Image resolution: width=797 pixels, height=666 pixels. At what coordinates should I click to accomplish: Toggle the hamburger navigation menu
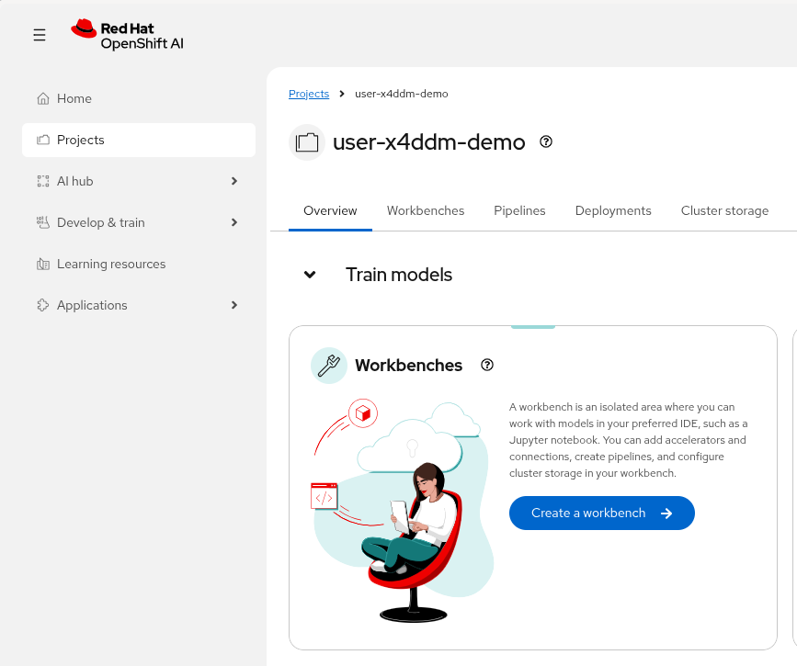(40, 35)
